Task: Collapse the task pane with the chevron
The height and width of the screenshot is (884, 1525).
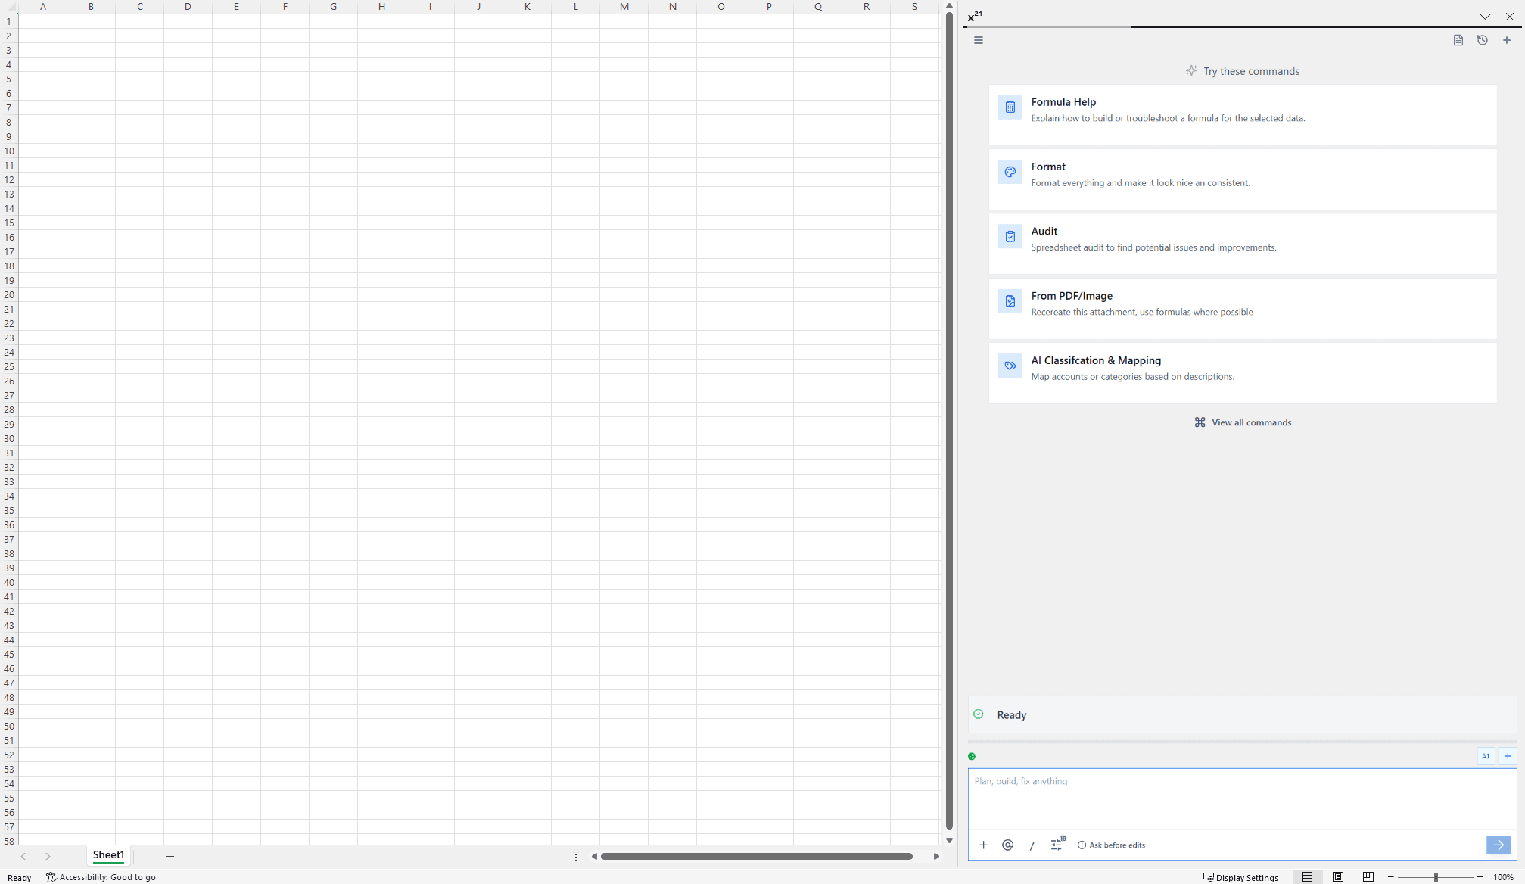Action: point(1485,17)
